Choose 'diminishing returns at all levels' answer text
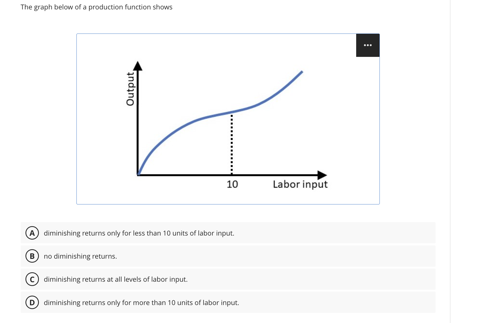Viewport: 501px width, 323px height. (x=116, y=279)
